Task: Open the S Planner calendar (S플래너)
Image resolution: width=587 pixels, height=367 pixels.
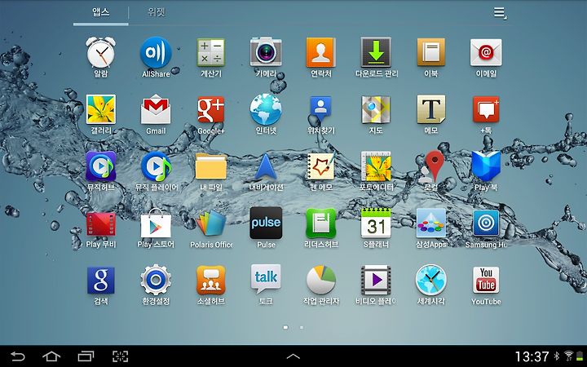Action: click(x=376, y=223)
